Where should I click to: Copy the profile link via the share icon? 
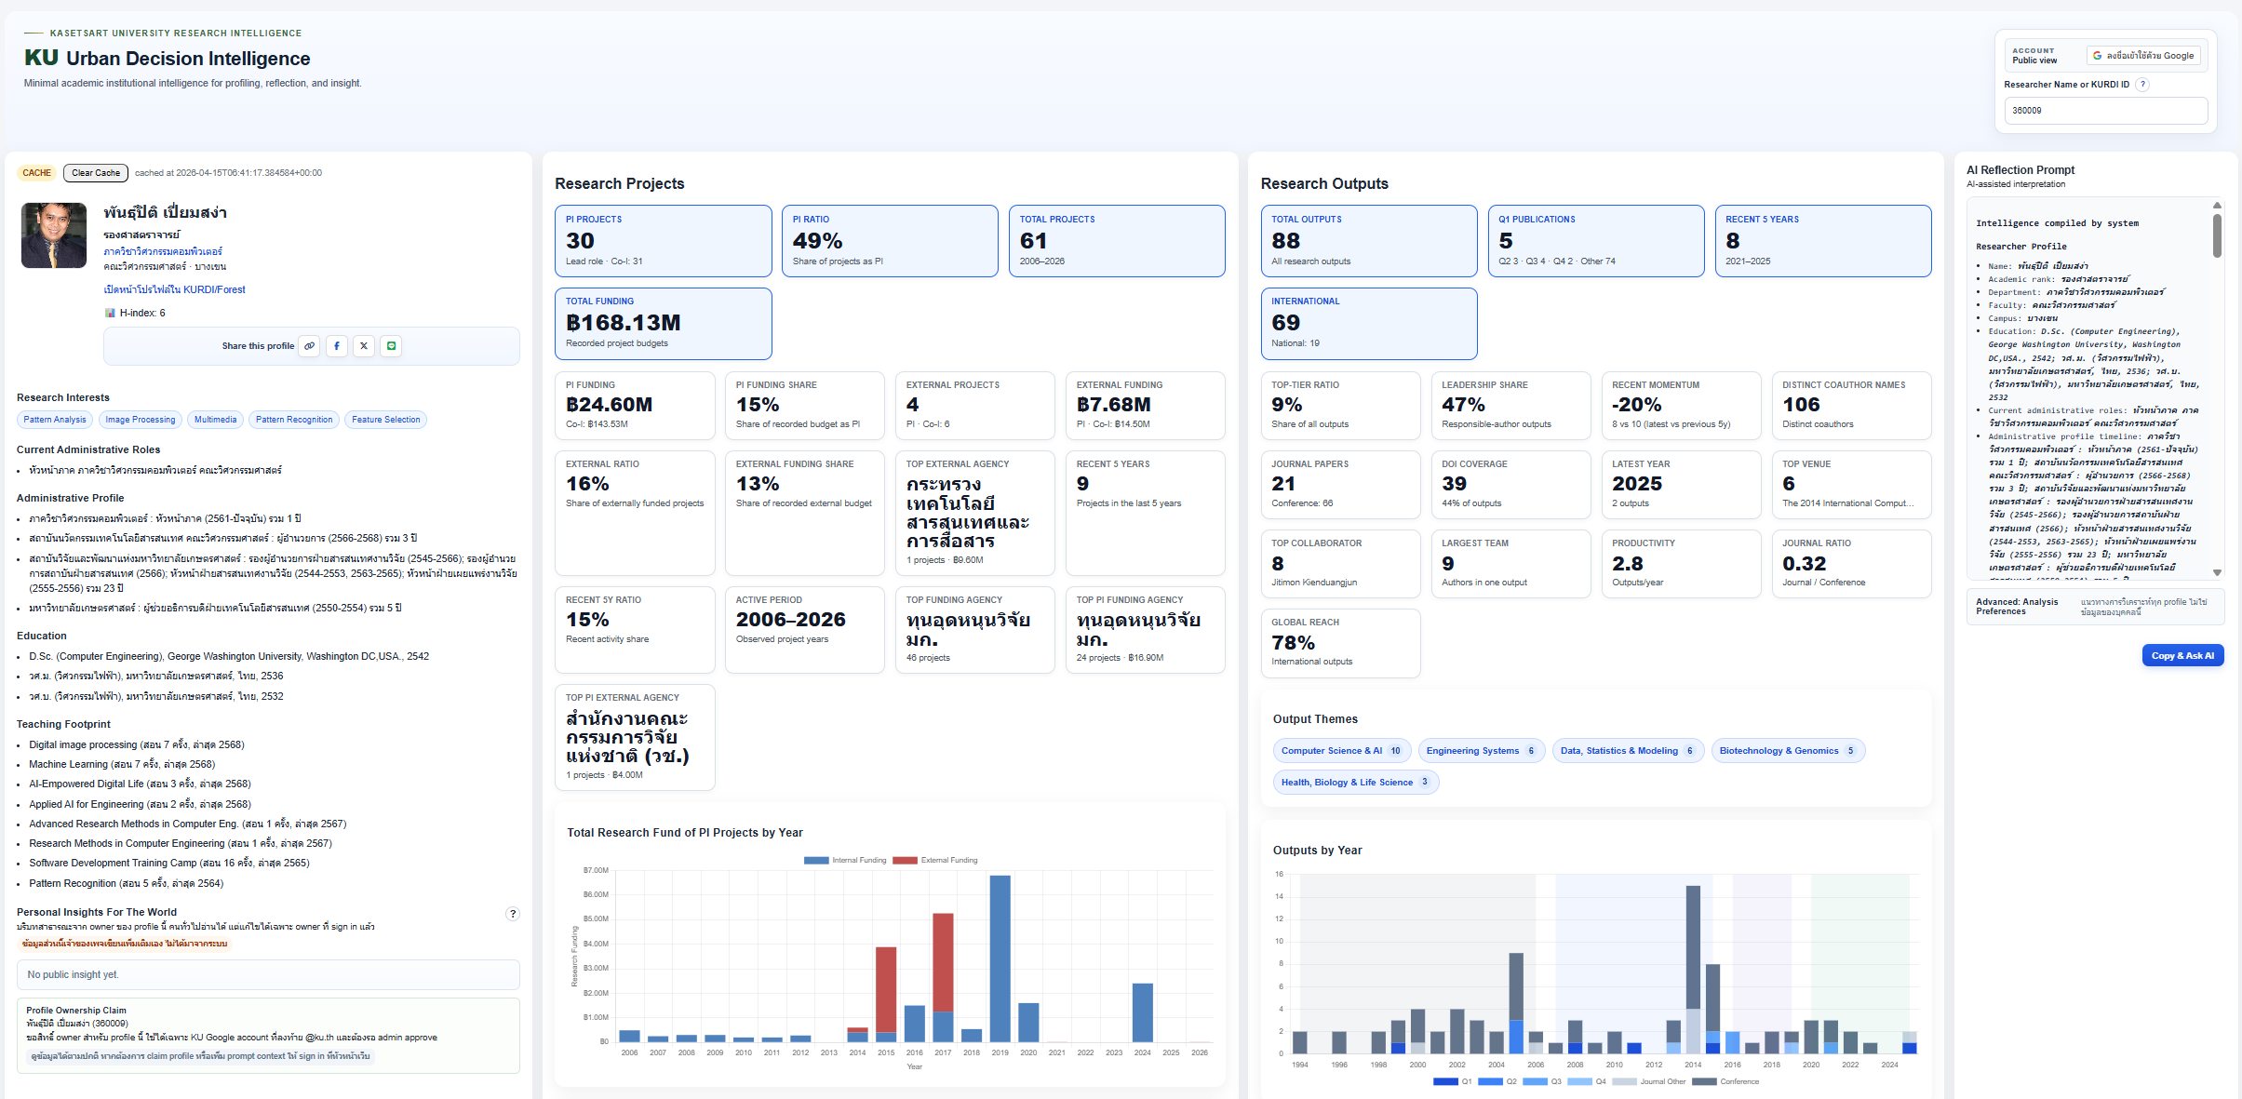pos(309,346)
